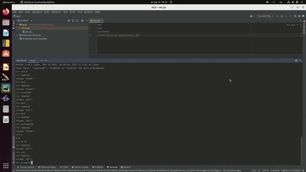This screenshot has width=306, height=172.
Task: Open Version Control tool window
Action: (25, 167)
